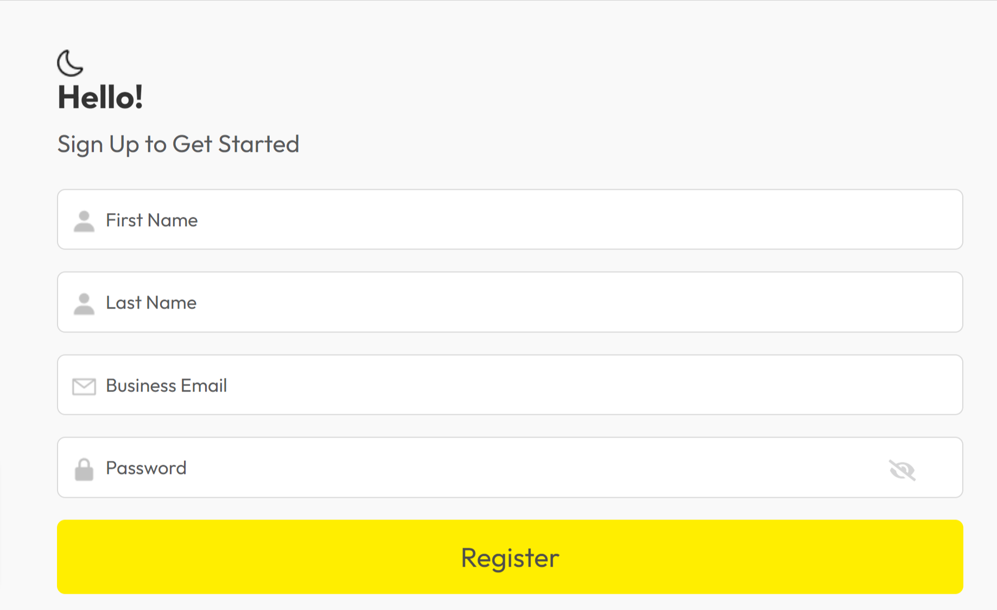The width and height of the screenshot is (997, 610).
Task: Click the Hello! heading text
Action: (x=100, y=98)
